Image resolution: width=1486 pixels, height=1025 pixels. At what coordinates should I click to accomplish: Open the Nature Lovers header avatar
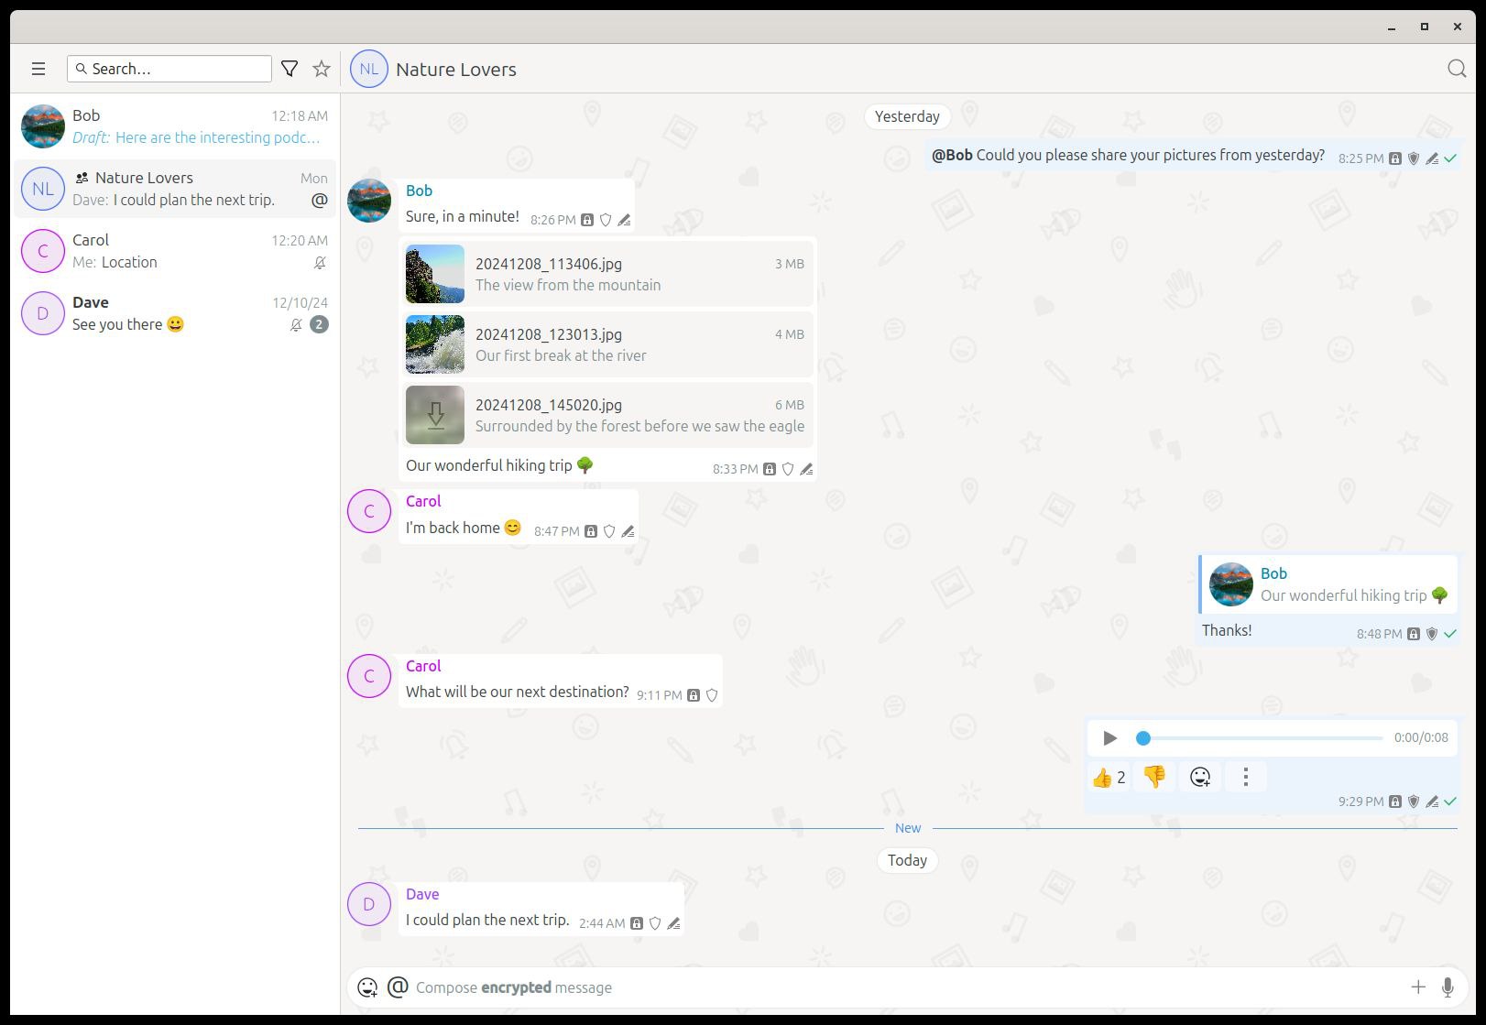(x=369, y=69)
